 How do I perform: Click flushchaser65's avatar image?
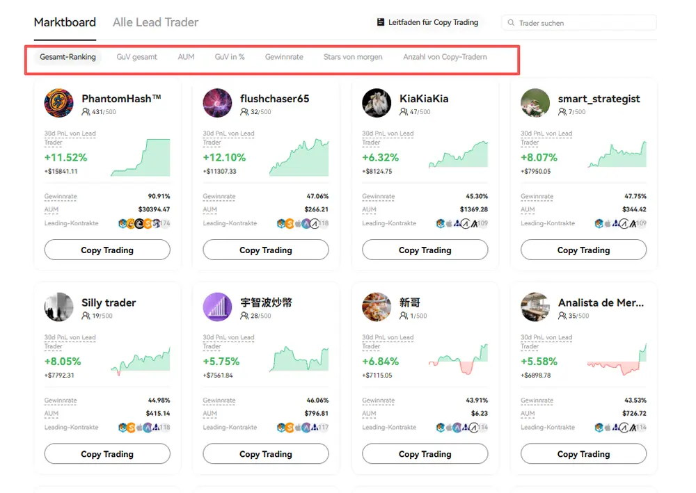click(216, 102)
